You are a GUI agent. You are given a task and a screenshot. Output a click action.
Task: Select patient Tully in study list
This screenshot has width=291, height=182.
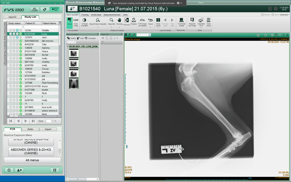(x=44, y=44)
